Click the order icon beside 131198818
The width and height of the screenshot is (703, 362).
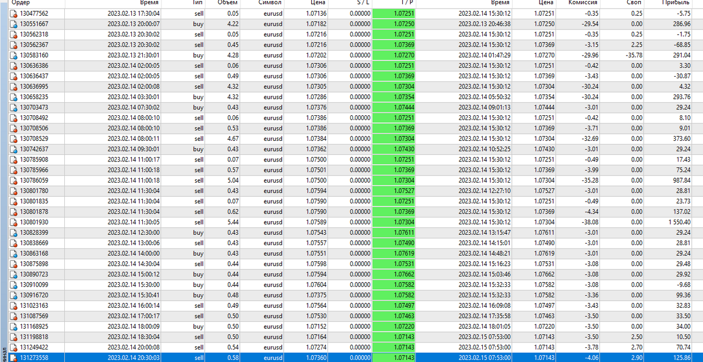point(14,337)
